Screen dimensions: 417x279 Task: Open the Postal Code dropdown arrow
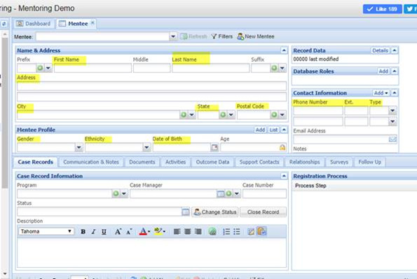(282, 115)
